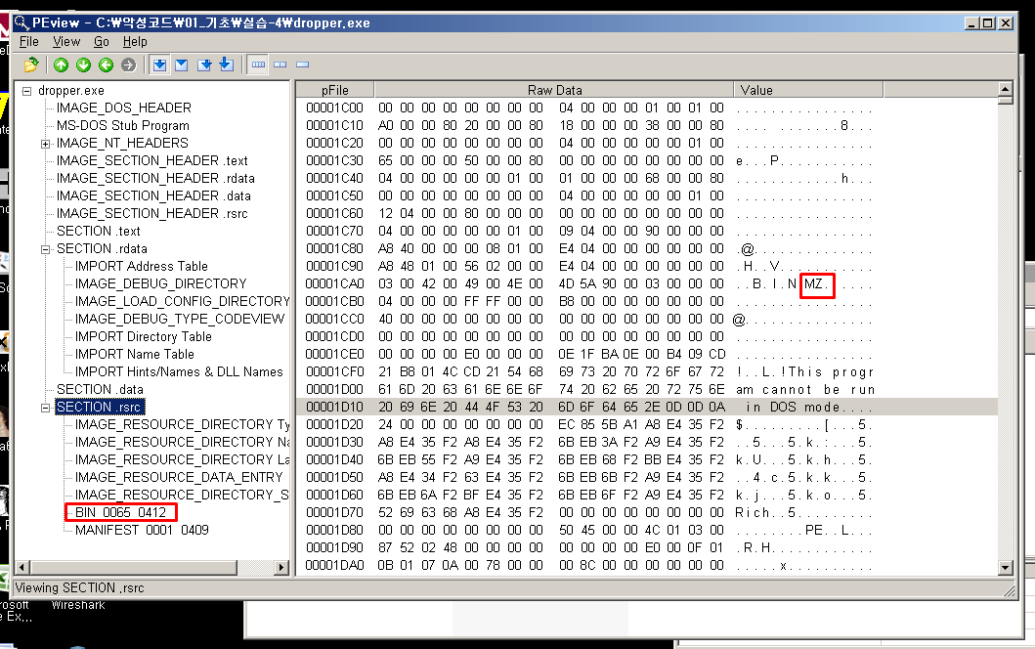This screenshot has width=1035, height=649.
Task: Select IMPORT Name Table
Action: (135, 355)
